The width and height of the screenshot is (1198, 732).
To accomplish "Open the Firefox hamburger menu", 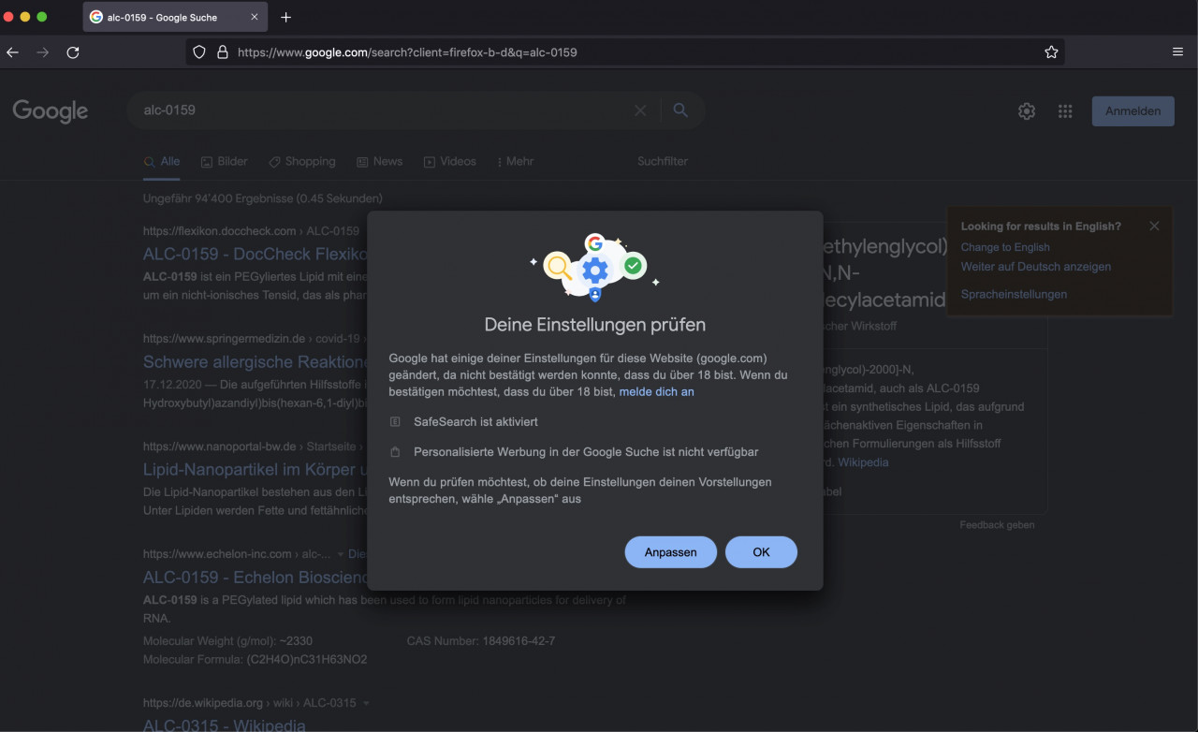I will pyautogui.click(x=1177, y=52).
